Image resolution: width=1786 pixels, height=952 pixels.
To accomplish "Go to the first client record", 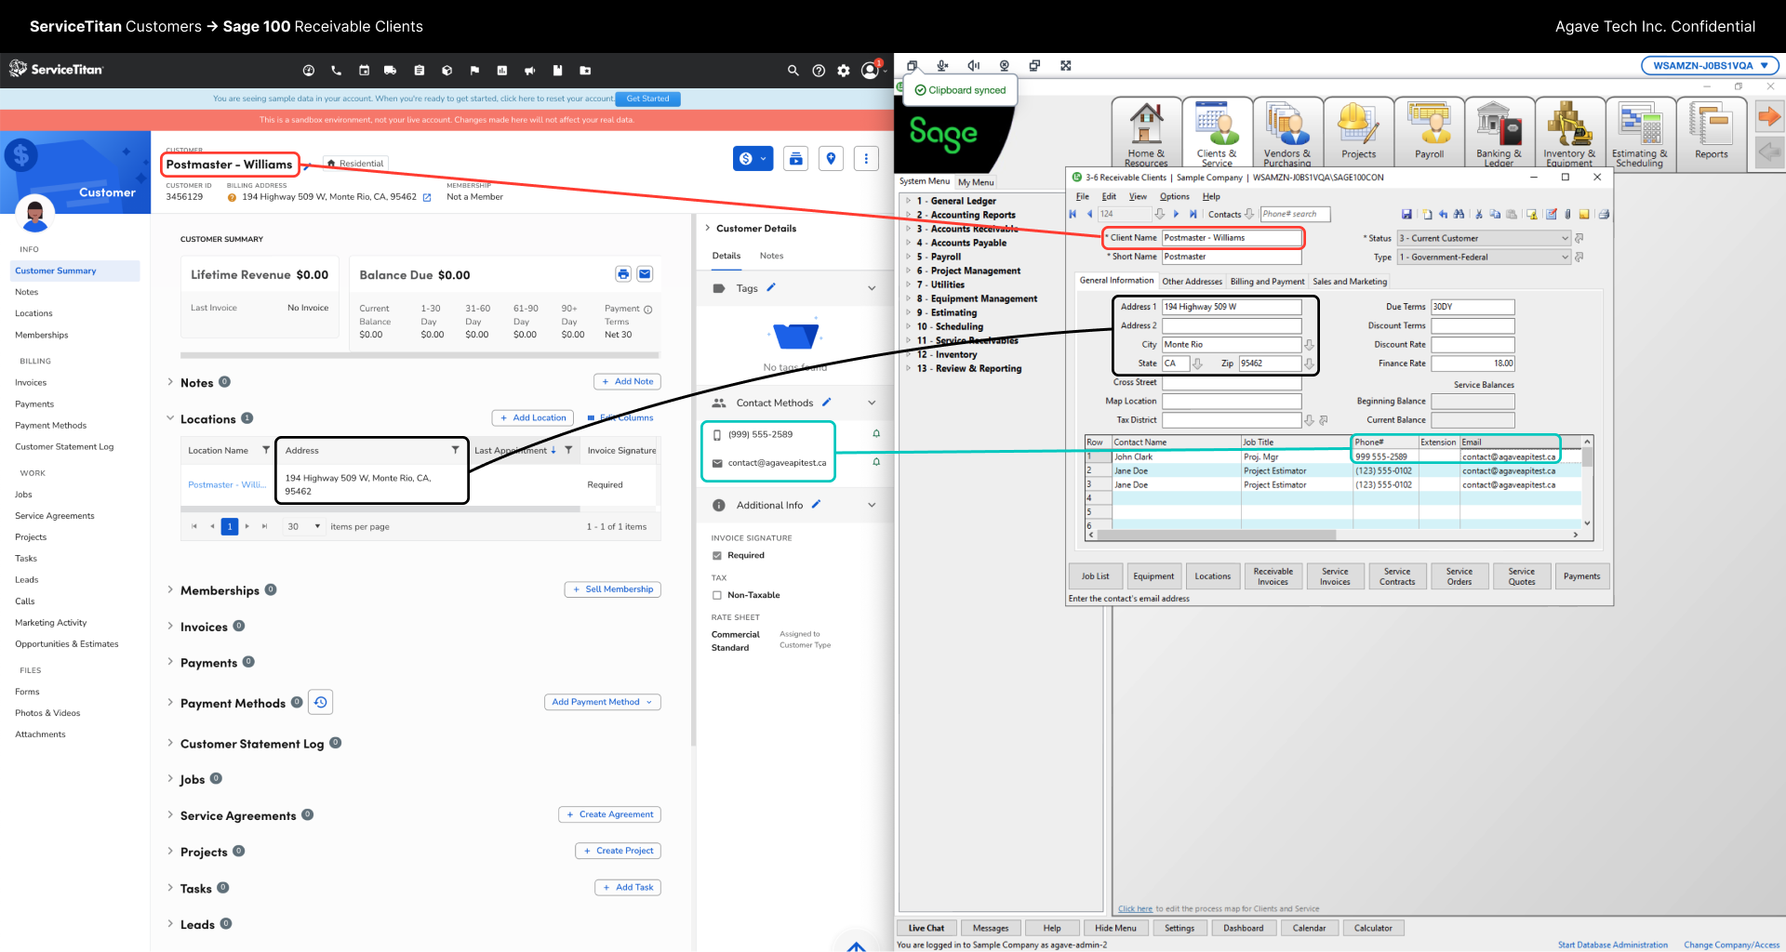I will pyautogui.click(x=1073, y=214).
